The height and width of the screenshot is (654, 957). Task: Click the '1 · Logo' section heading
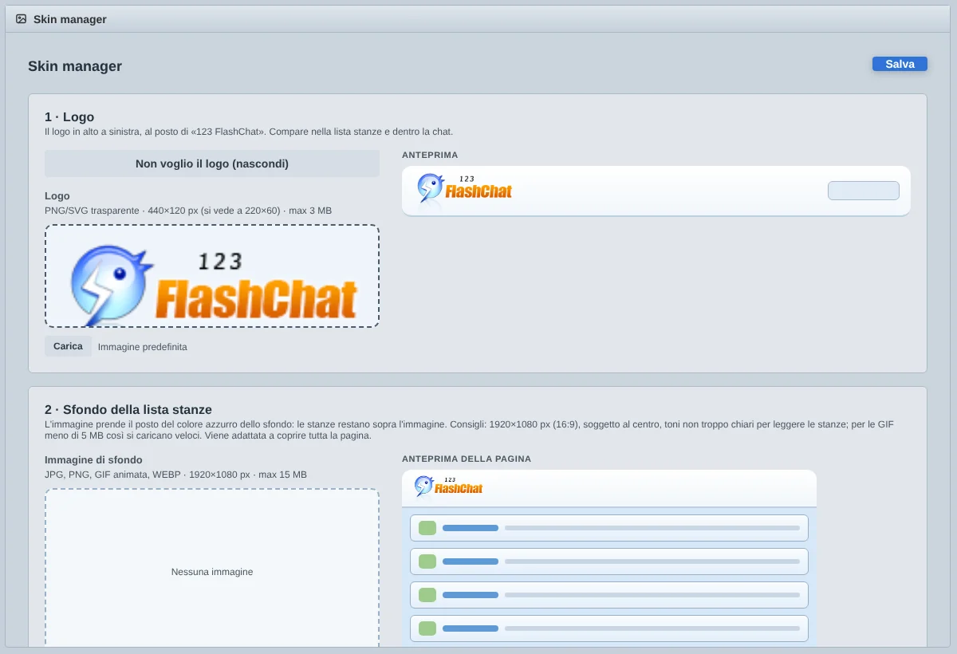[69, 117]
